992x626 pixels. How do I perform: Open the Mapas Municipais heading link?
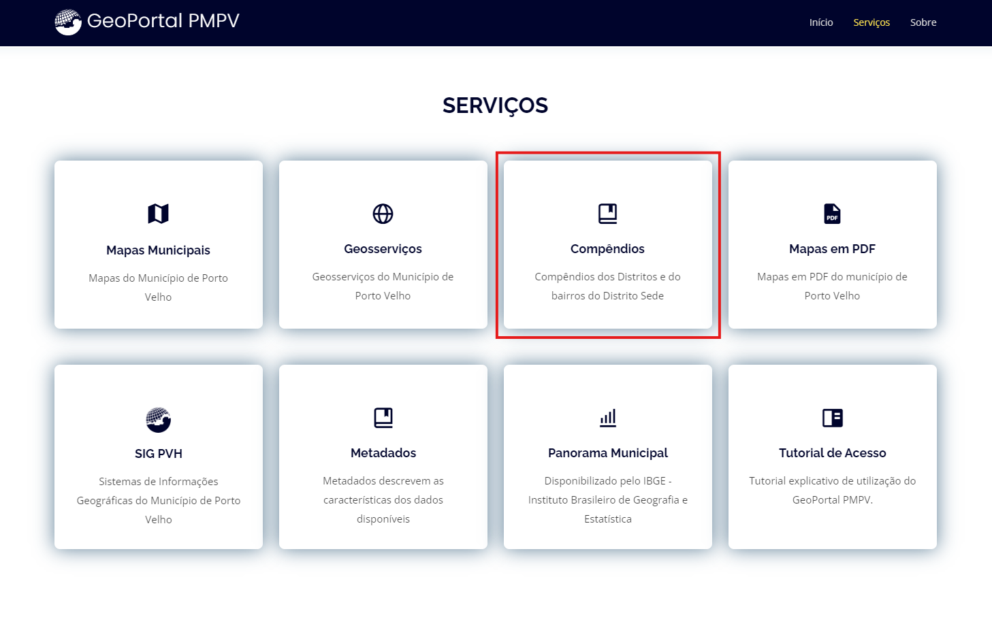click(x=158, y=250)
